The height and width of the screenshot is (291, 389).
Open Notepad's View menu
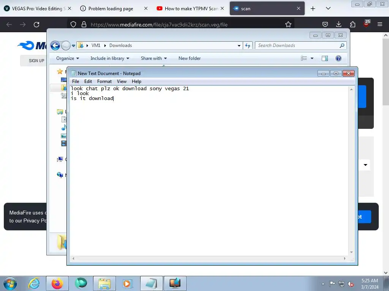tap(122, 81)
